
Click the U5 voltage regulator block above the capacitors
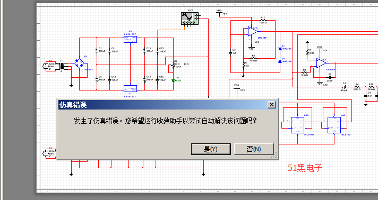coord(130,40)
